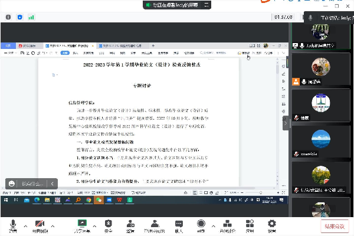Expand microphone audio options arrow

coord(25,226)
